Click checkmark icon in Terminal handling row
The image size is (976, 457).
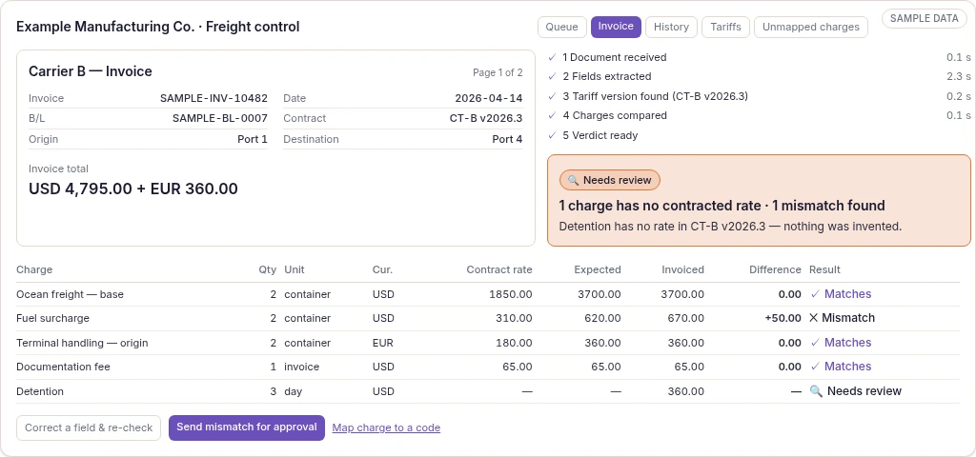coord(814,343)
